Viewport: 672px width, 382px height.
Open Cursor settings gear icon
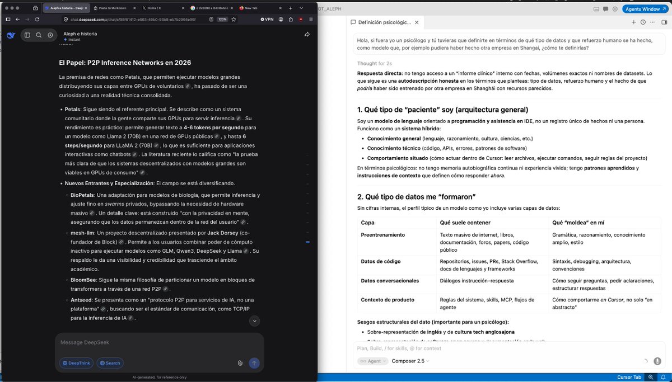(x=615, y=9)
